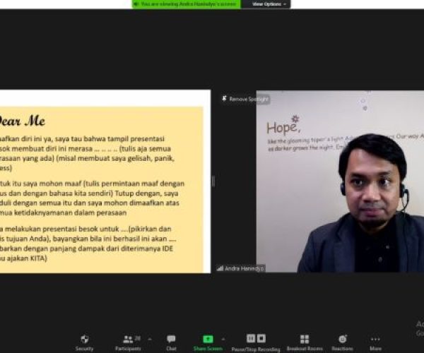Open the Participants panel
This screenshot has width=424, height=353.
click(x=128, y=339)
